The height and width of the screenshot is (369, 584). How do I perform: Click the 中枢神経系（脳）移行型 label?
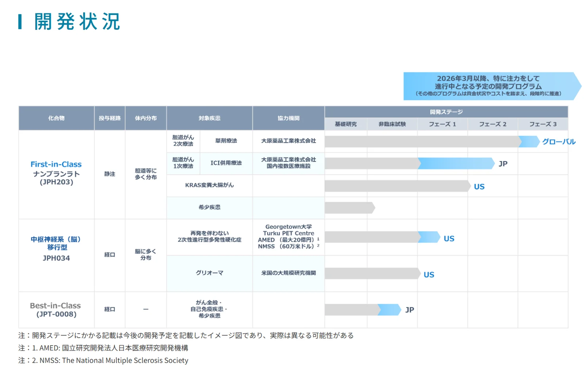[56, 243]
